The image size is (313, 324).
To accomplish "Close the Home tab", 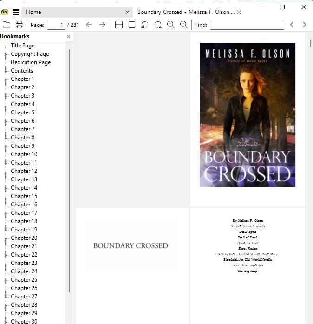I will click(x=127, y=13).
